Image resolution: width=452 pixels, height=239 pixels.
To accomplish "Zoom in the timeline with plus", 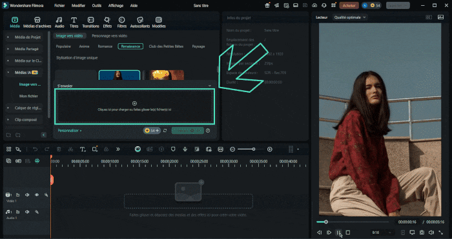I will pos(269,149).
